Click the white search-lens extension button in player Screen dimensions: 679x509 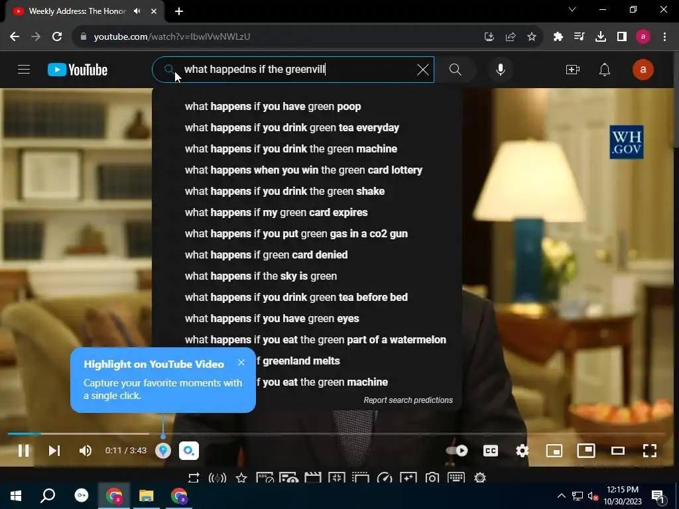tap(189, 451)
